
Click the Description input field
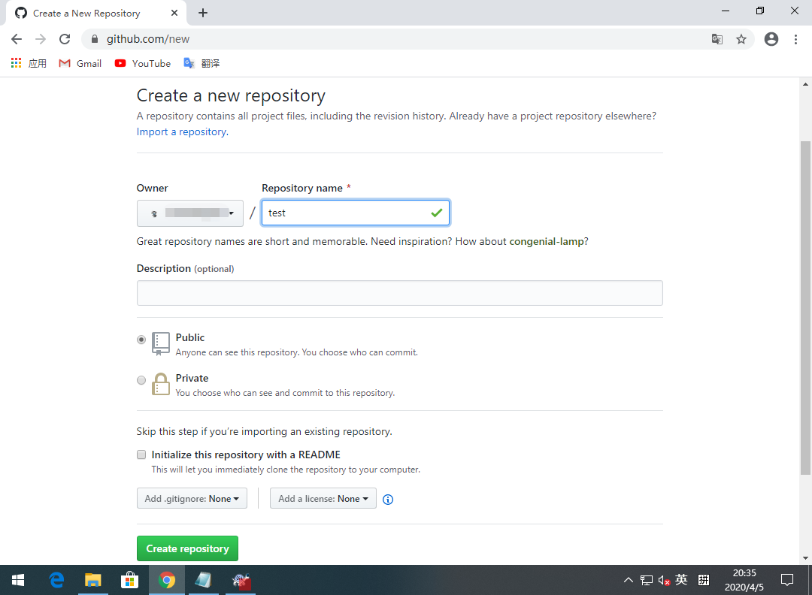400,293
